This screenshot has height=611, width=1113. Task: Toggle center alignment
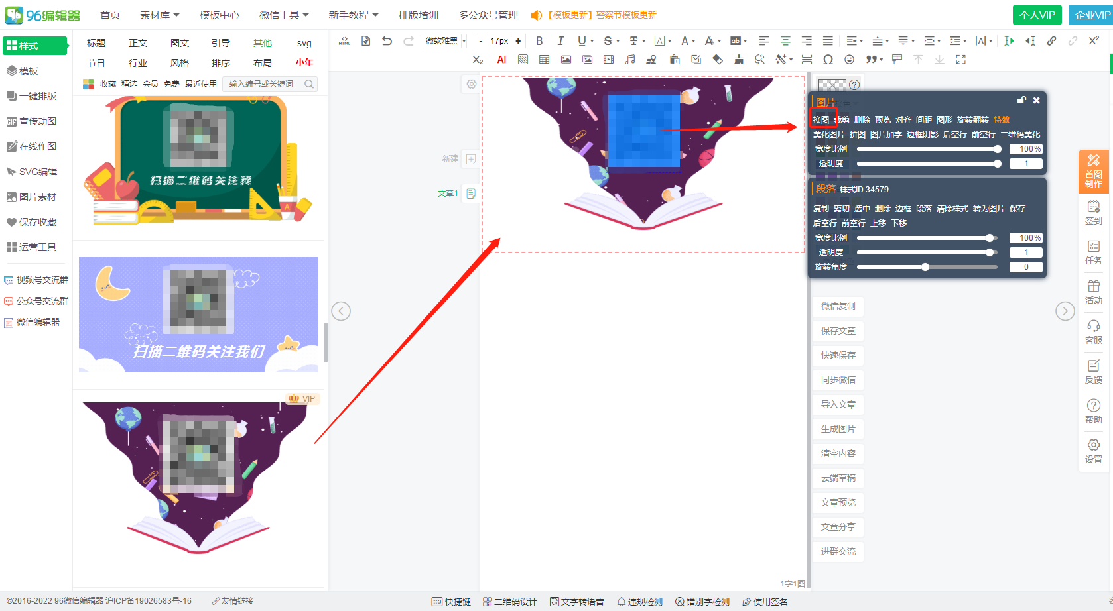(x=785, y=41)
